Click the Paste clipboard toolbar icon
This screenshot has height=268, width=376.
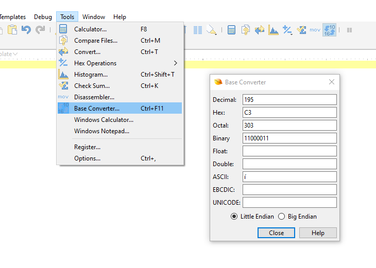point(12,30)
